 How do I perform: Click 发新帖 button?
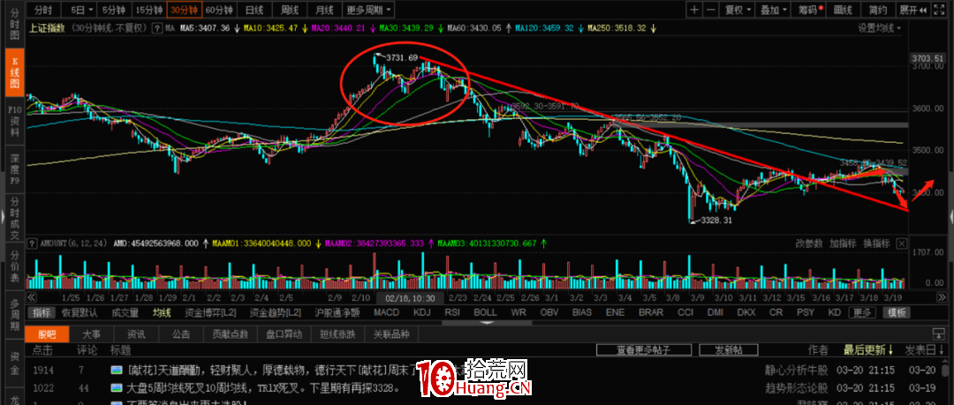(728, 349)
